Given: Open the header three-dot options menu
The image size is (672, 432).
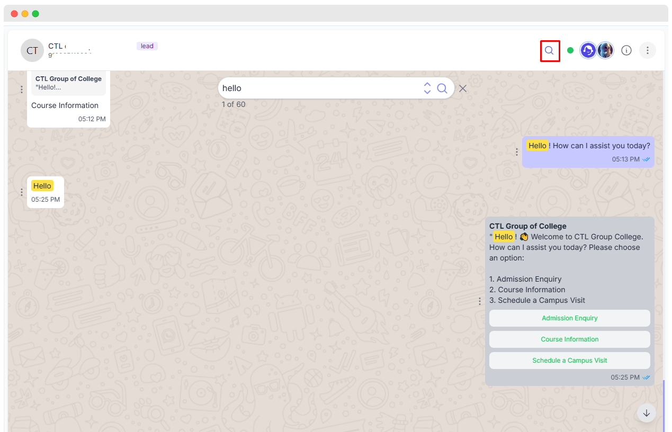Looking at the screenshot, I should [x=647, y=50].
